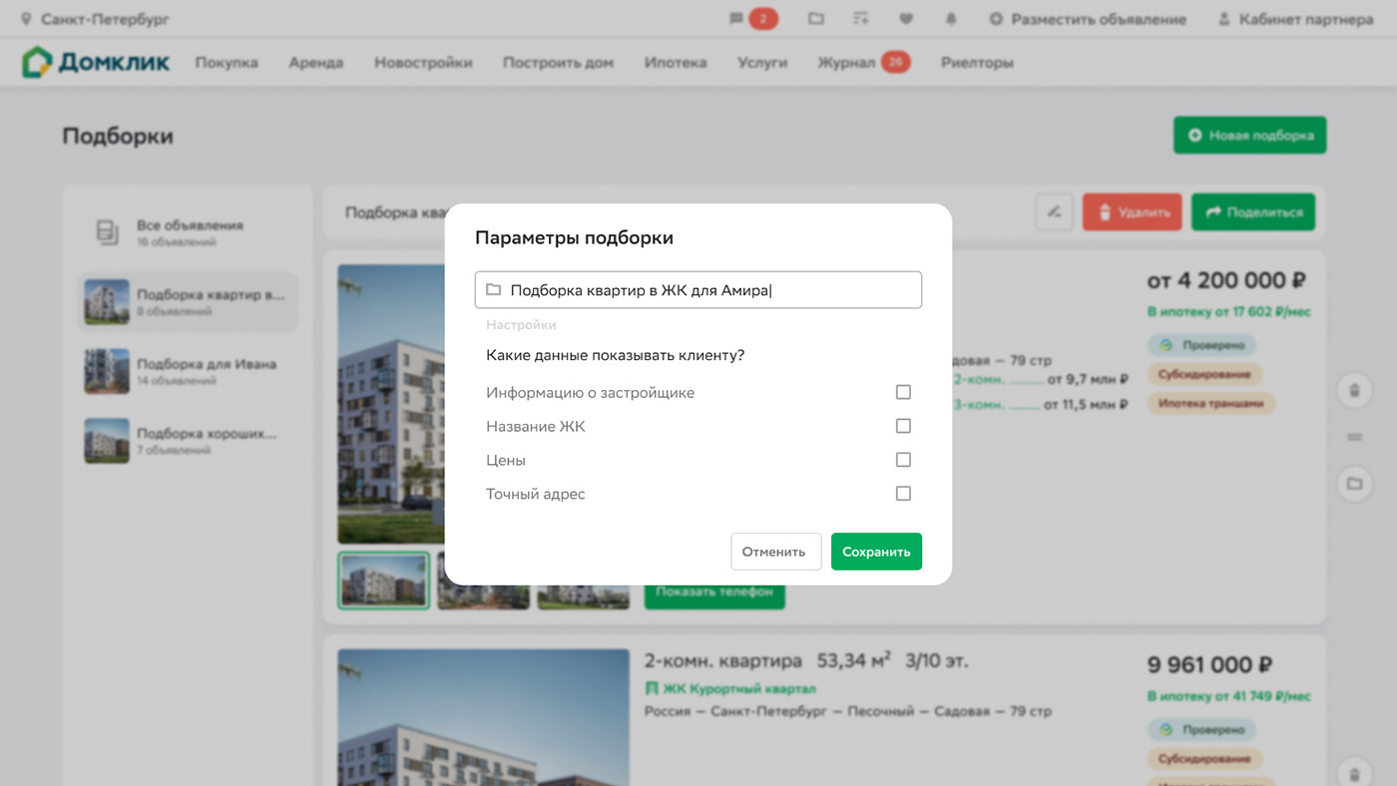1397x786 pixels.
Task: Open the Ипотека menu item
Action: [675, 63]
